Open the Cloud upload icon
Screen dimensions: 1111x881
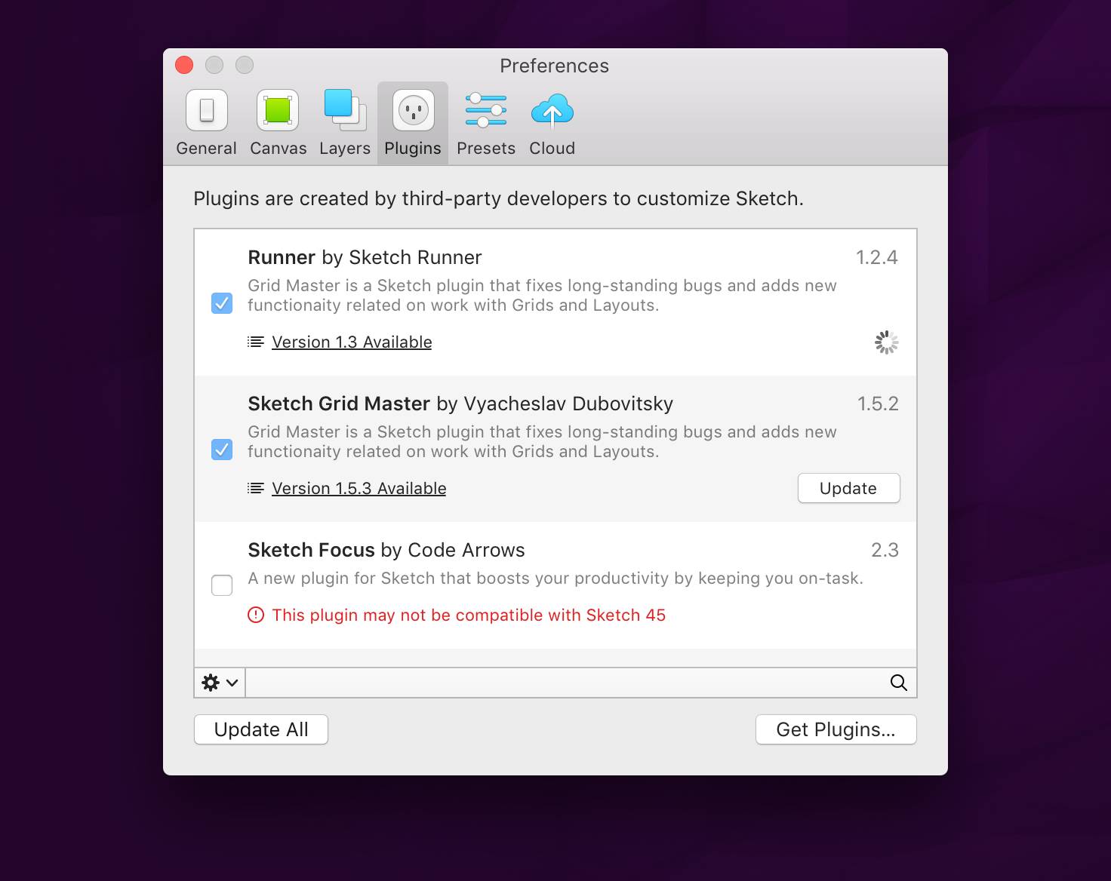(552, 111)
